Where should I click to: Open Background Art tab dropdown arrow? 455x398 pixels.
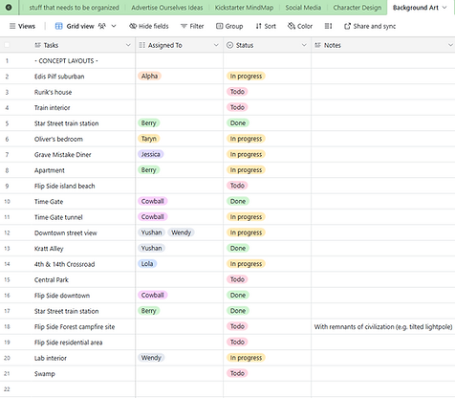point(444,8)
